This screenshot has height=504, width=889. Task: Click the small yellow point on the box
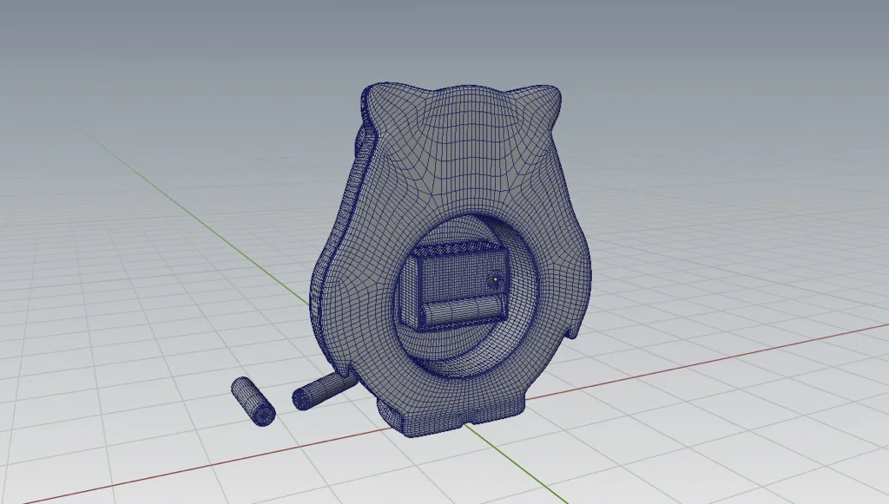495,279
